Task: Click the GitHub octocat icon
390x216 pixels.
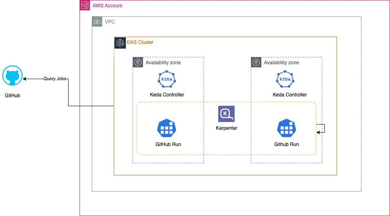Action: point(12,76)
